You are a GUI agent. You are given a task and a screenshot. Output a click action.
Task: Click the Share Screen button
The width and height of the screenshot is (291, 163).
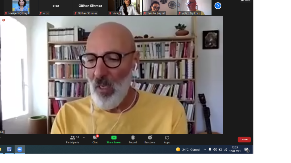point(114,139)
